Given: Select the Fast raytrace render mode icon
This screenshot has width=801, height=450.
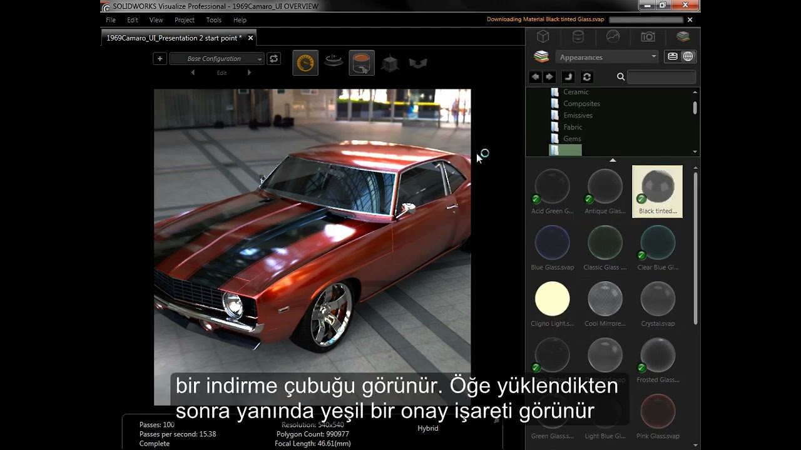Looking at the screenshot, I should pyautogui.click(x=305, y=62).
